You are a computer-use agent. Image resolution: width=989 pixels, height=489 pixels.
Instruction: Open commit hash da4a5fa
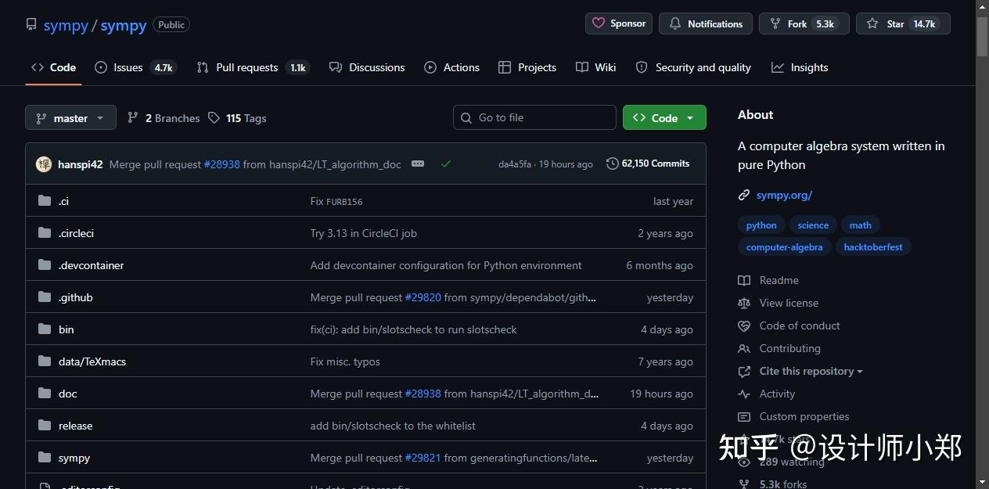click(515, 164)
